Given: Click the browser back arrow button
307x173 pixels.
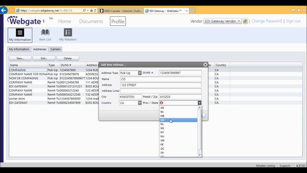Looking at the screenshot, I should pyautogui.click(x=4, y=10).
